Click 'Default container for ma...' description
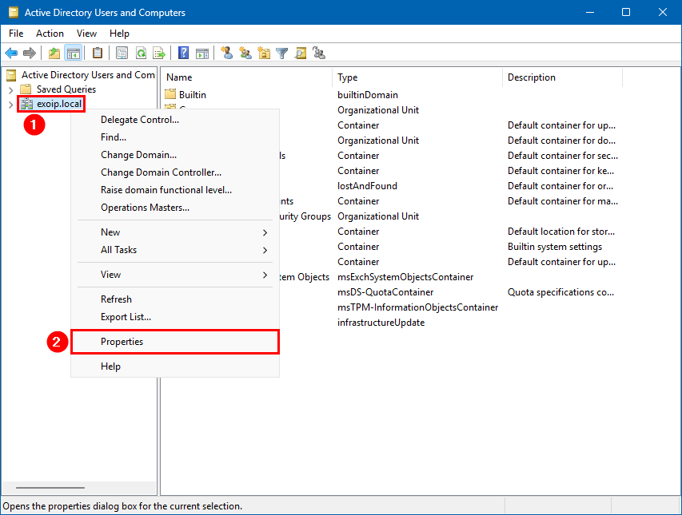The image size is (682, 515). tap(563, 201)
